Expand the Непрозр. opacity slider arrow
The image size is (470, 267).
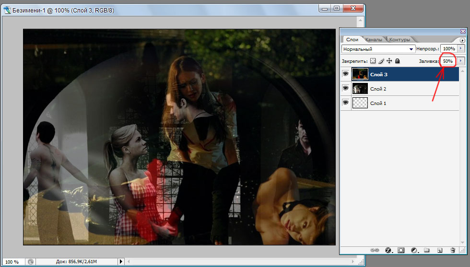(x=461, y=49)
